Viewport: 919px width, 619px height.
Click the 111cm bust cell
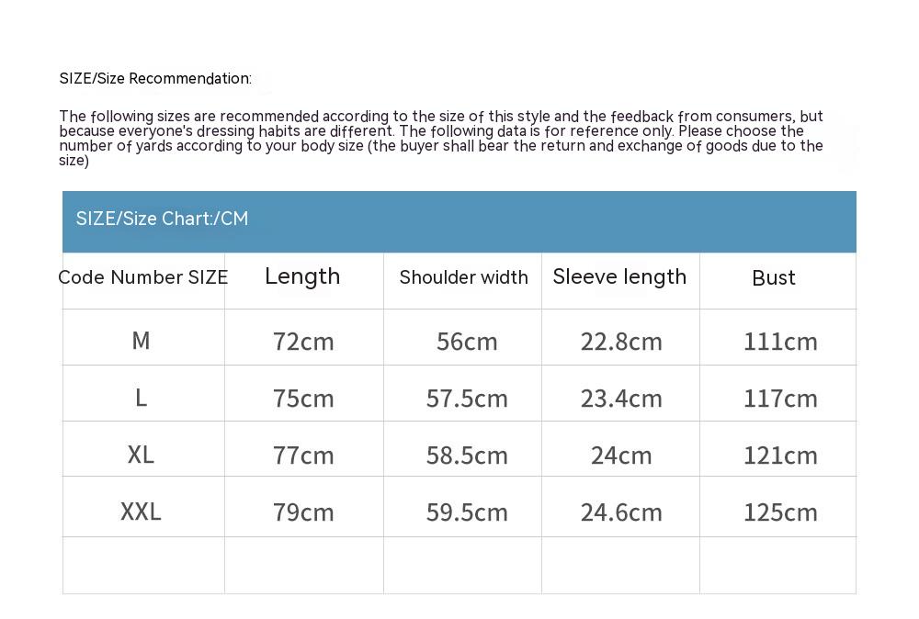pos(780,342)
